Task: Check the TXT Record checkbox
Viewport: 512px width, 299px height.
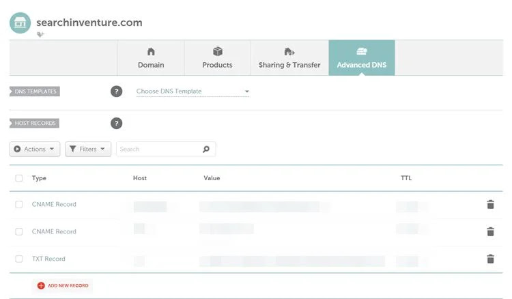Action: (x=19, y=259)
